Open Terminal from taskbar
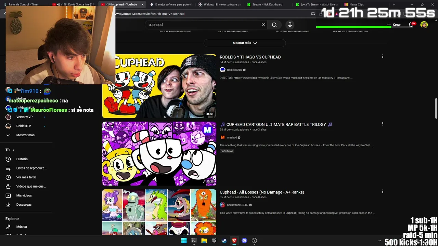The width and height of the screenshot is (438, 246). [x=194, y=241]
